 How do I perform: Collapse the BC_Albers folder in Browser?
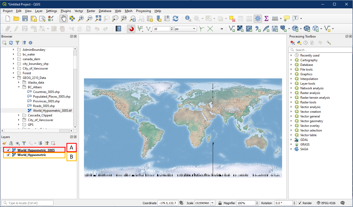point(19,87)
